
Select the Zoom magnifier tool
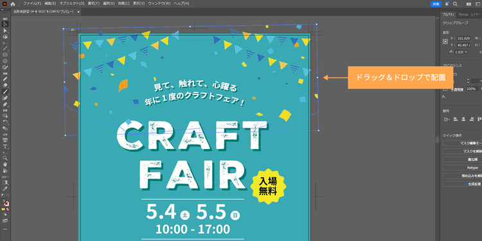click(5, 157)
